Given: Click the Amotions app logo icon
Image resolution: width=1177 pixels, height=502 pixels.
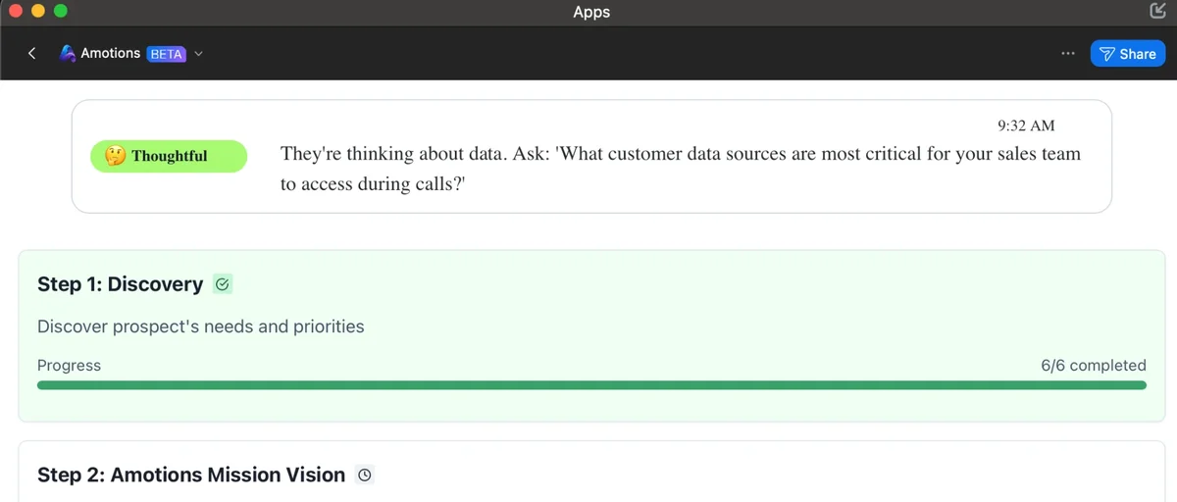Looking at the screenshot, I should pos(68,54).
